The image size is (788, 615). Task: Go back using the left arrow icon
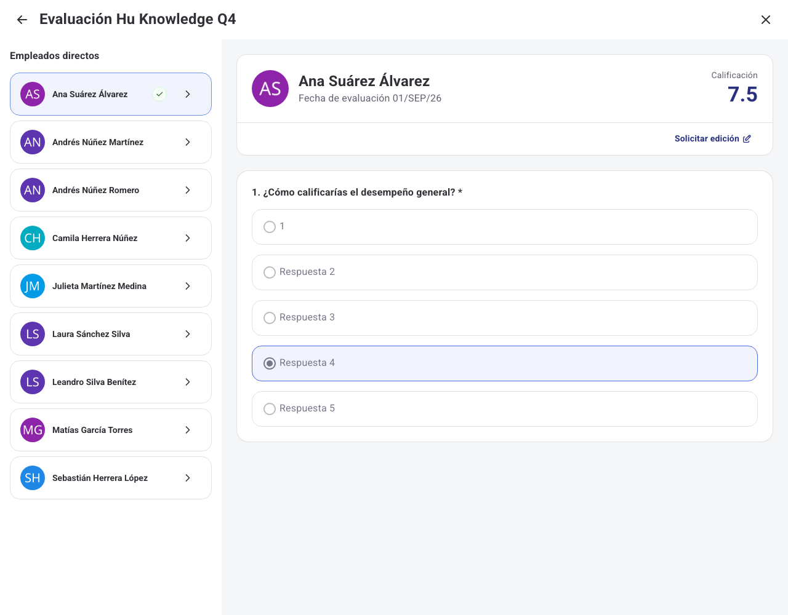(x=22, y=20)
